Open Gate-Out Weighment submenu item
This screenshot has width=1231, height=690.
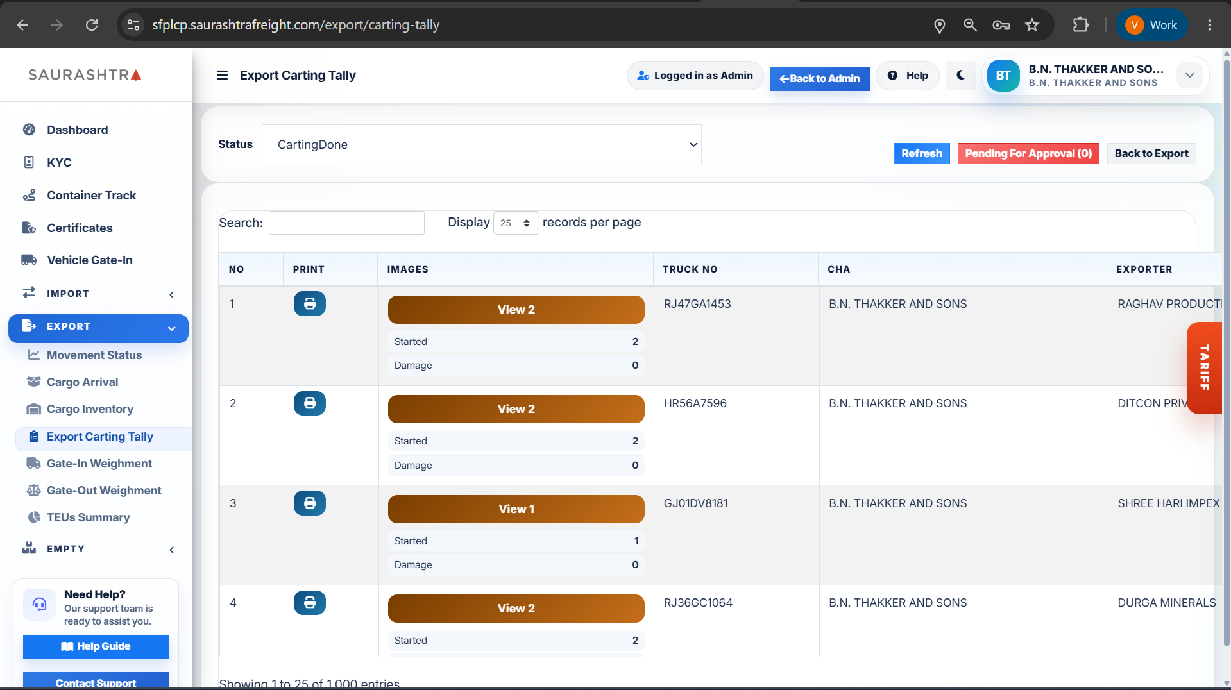[x=104, y=491]
